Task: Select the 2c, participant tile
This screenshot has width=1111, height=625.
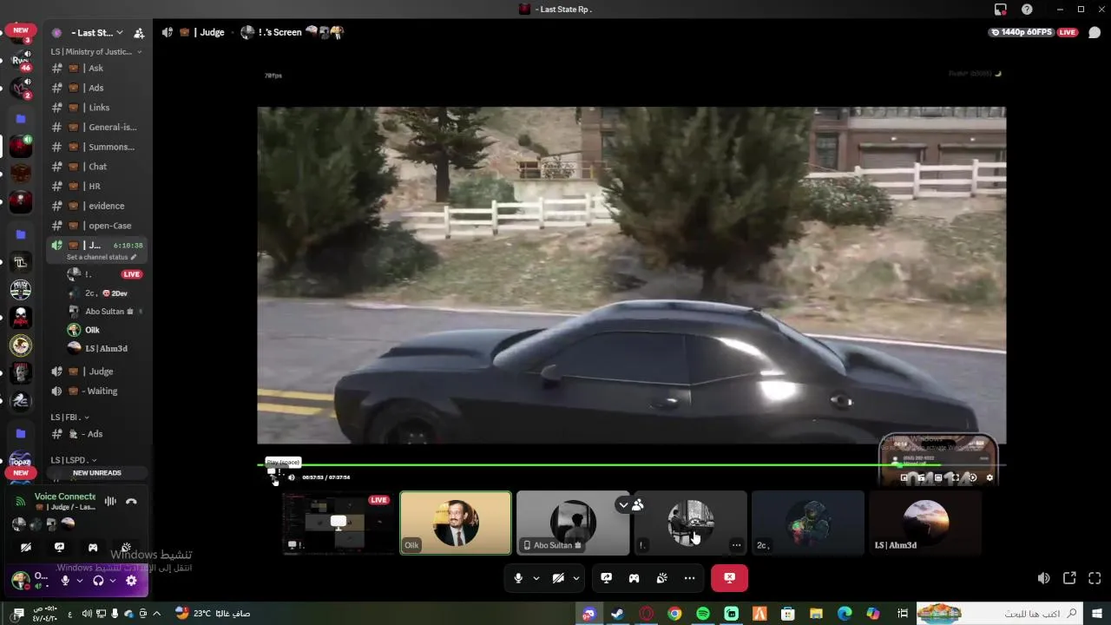Action: pos(808,523)
